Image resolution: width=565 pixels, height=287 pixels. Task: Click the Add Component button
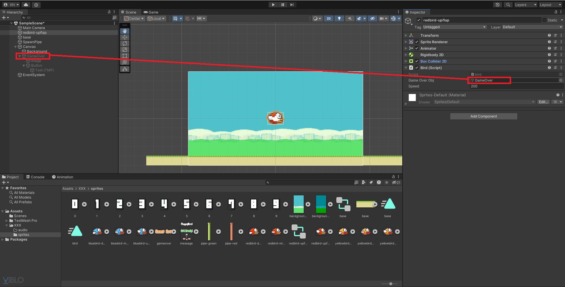coord(483,116)
